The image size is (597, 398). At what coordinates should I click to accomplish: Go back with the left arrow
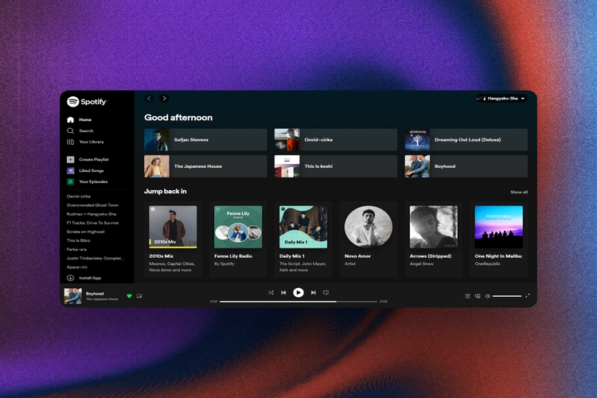pyautogui.click(x=150, y=98)
